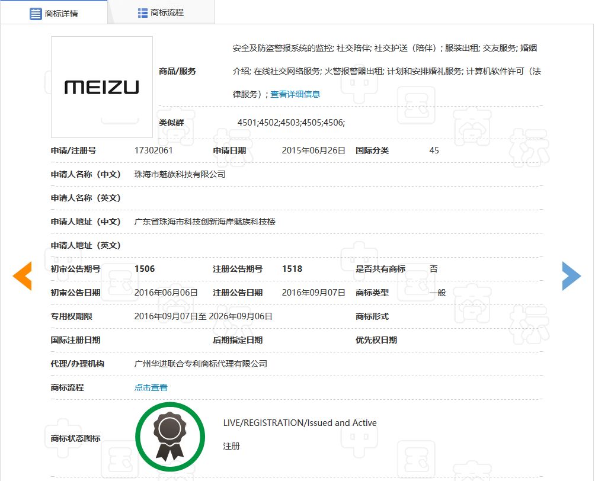Viewport: 595px width, 481px height.
Task: Click status text LIVE/REGISTRATION/Issued and Active
Action: pyautogui.click(x=300, y=423)
